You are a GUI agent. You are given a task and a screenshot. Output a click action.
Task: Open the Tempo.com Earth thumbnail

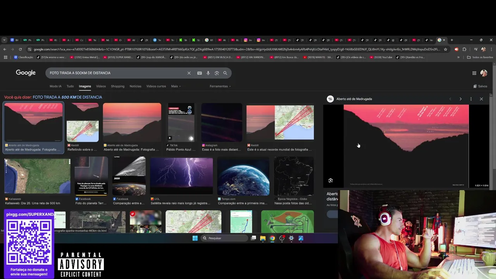click(243, 176)
